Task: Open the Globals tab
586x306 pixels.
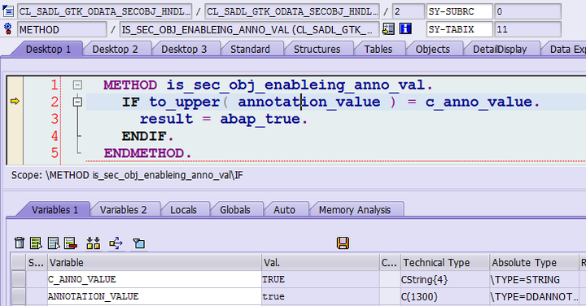Action: coord(235,210)
